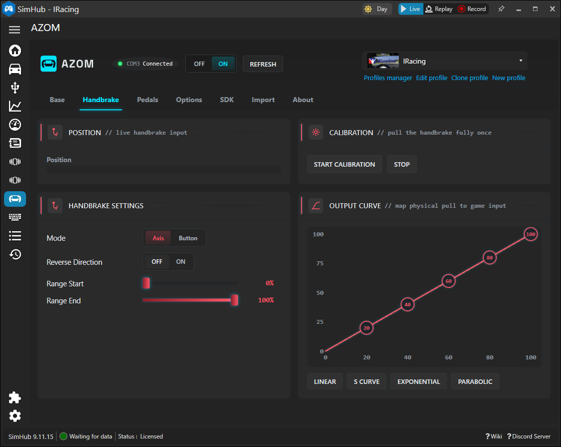
Task: Click the Clone profile link
Action: pyautogui.click(x=469, y=78)
